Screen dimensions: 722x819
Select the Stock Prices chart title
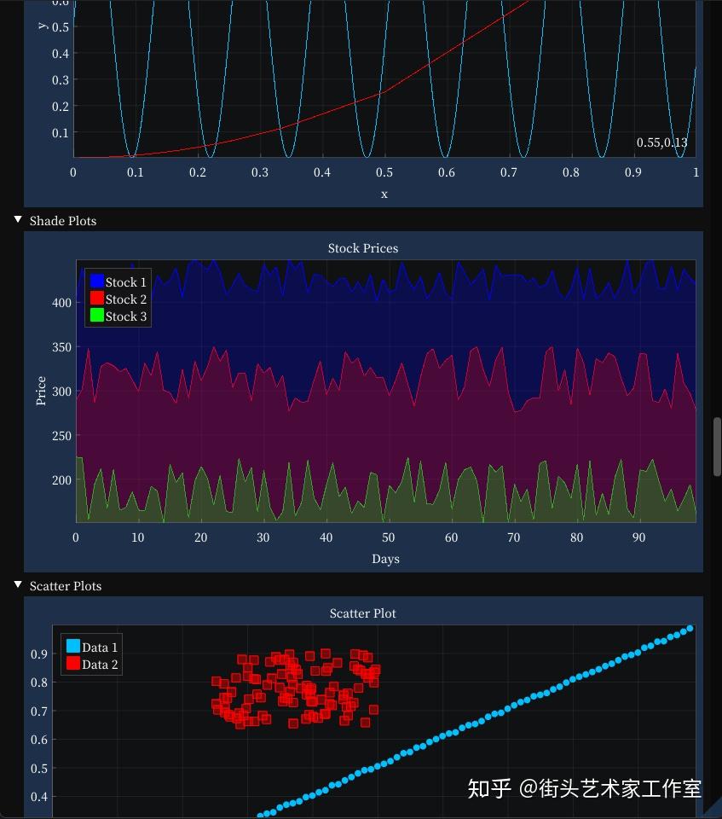click(x=363, y=248)
